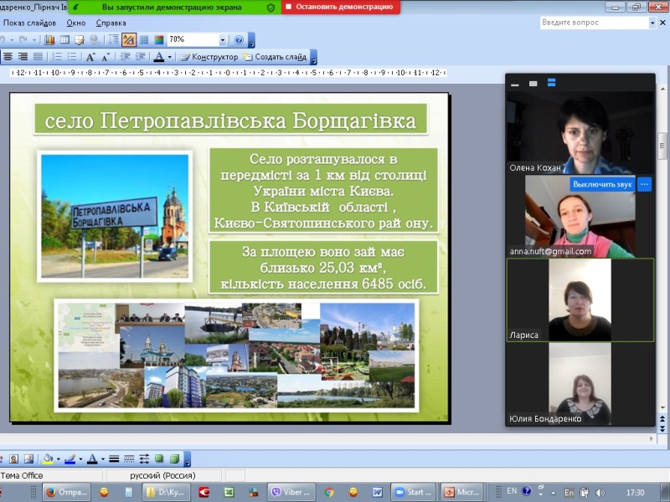Click the Введите вопрос help search field
Viewport: 670px width, 502px height.
coord(594,23)
